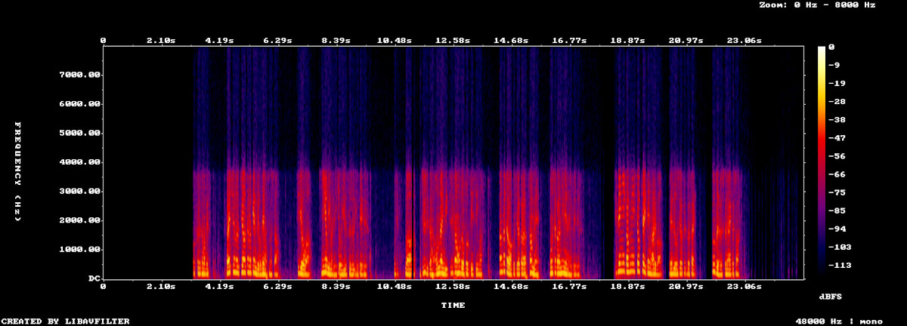The width and height of the screenshot is (907, 326).
Task: Click 4.19s on the bottom time axis
Action: pos(219,287)
